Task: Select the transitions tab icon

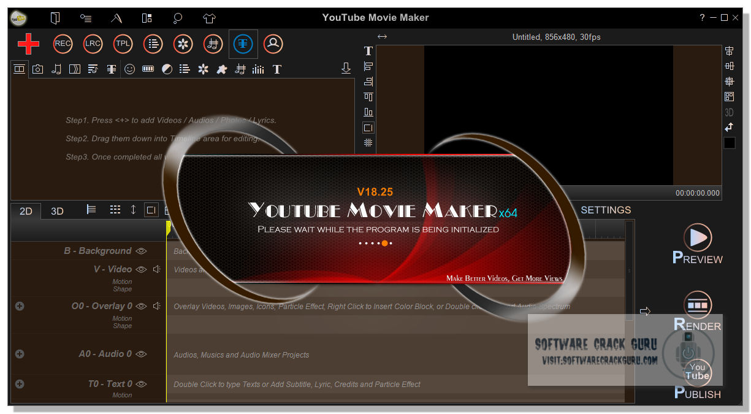Action: [74, 69]
